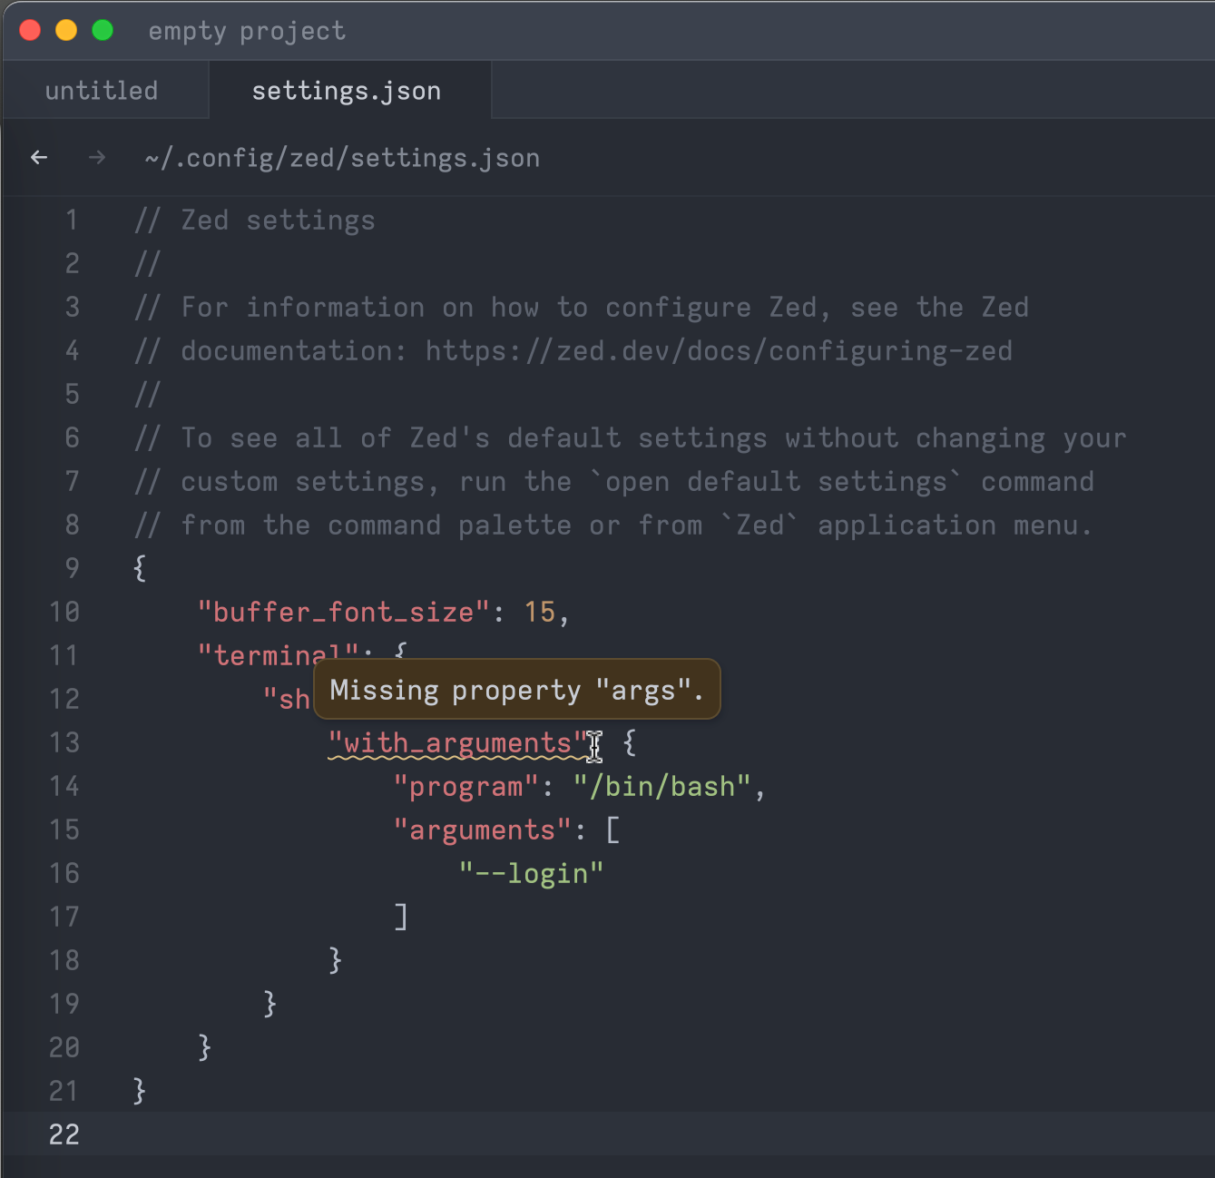Click the `open default settings` comment text
1215x1178 pixels.
click(x=776, y=482)
